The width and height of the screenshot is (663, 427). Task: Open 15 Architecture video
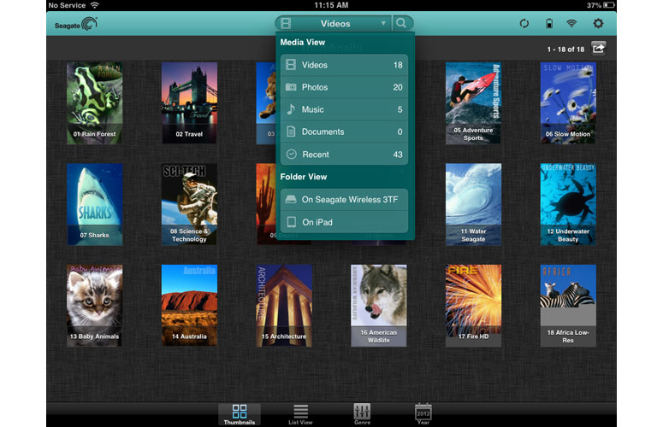[284, 306]
